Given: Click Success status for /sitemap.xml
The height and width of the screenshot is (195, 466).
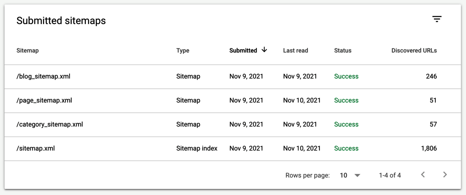Looking at the screenshot, I should (x=346, y=148).
